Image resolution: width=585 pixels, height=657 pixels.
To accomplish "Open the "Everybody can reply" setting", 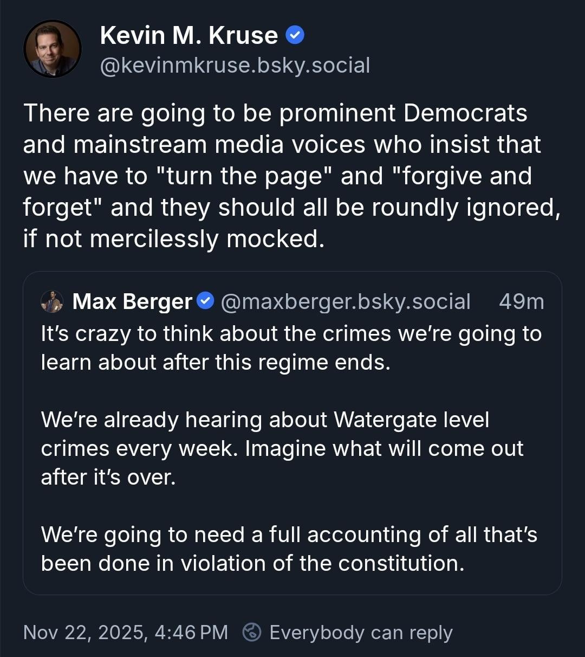I will (x=361, y=632).
